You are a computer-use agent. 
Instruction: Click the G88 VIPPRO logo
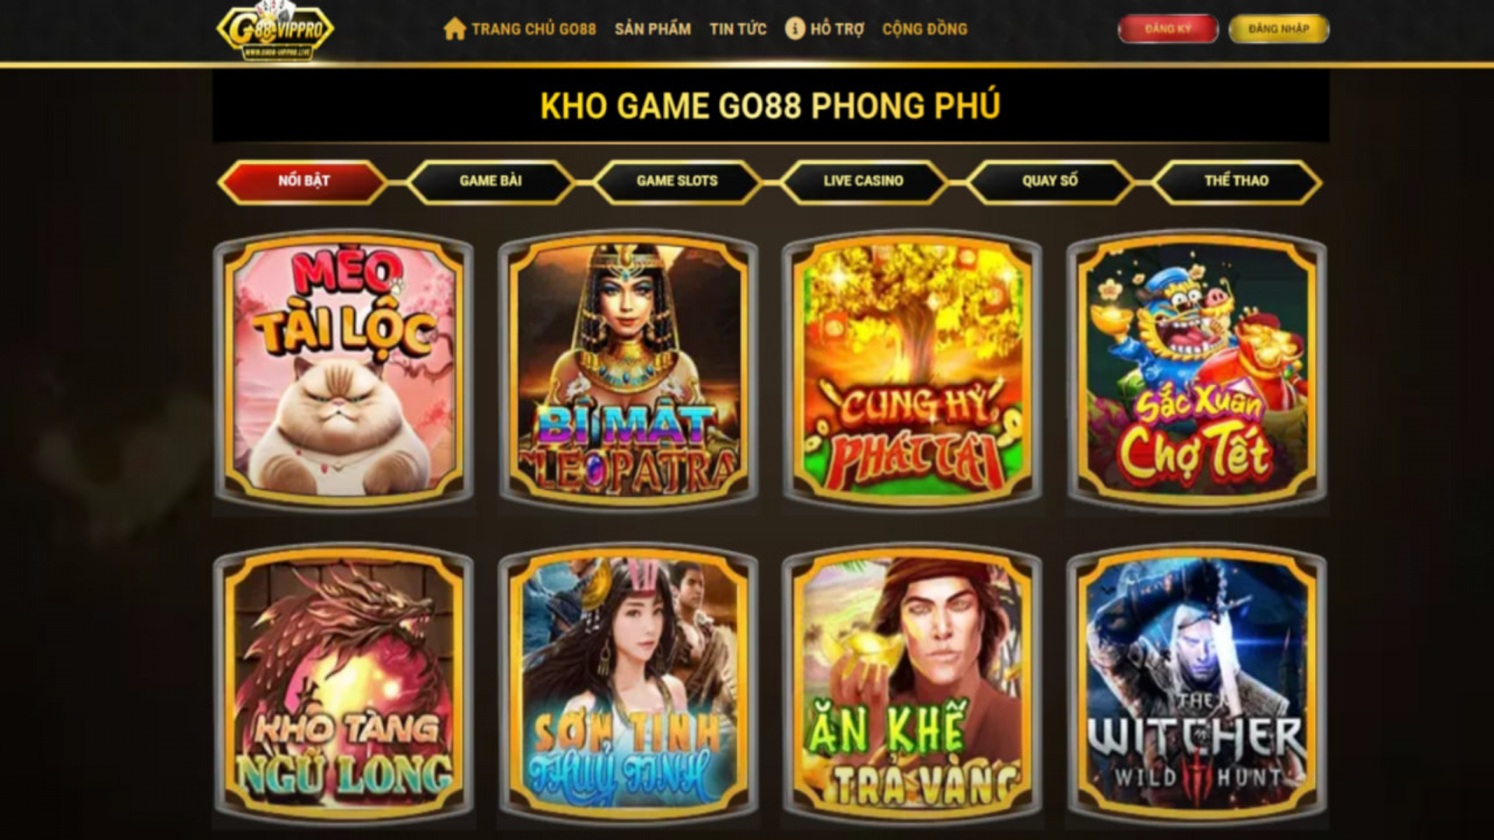point(275,31)
